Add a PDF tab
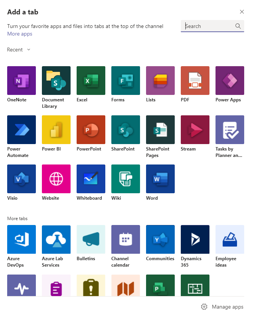The image size is (254, 315). coord(195,81)
